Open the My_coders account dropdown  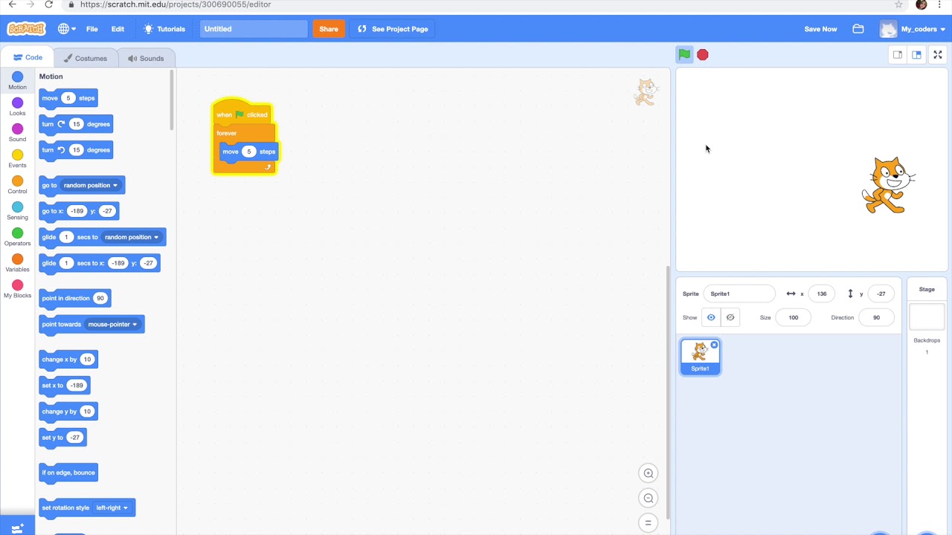point(913,29)
